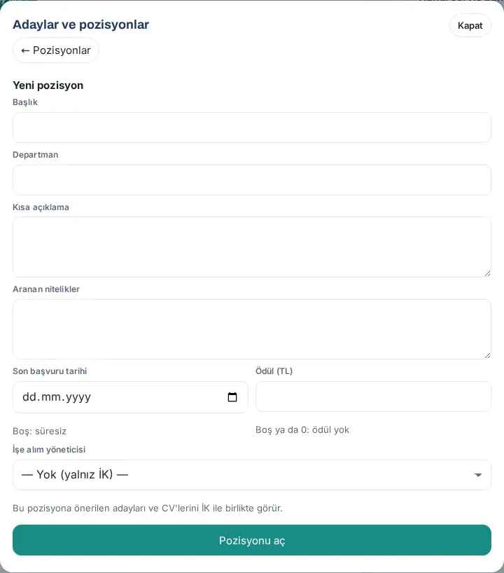Viewport: 504px width, 573px height.
Task: Grab the resize handle of Kısa açıklama
Action: point(488,274)
